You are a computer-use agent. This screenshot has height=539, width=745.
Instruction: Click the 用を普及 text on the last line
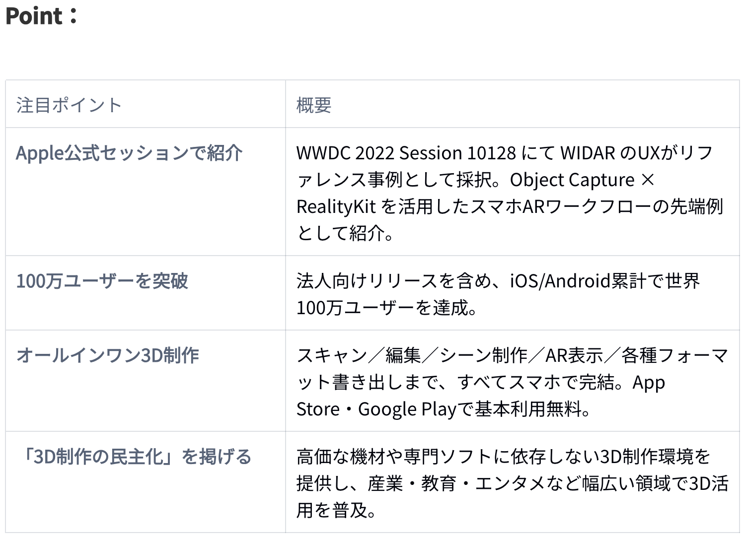tap(332, 510)
